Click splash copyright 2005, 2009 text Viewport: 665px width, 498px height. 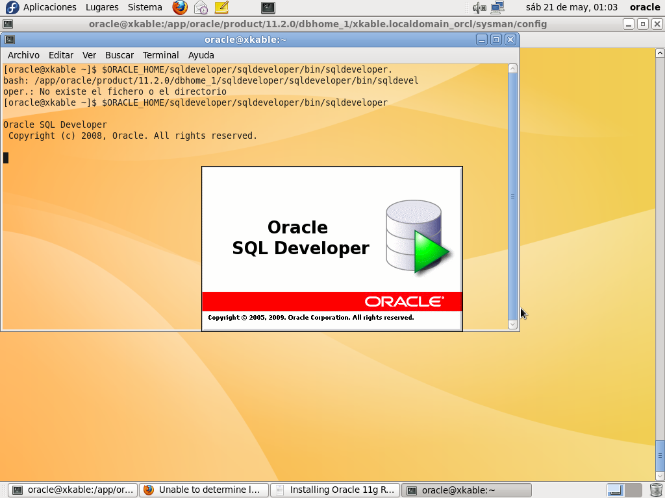(311, 317)
